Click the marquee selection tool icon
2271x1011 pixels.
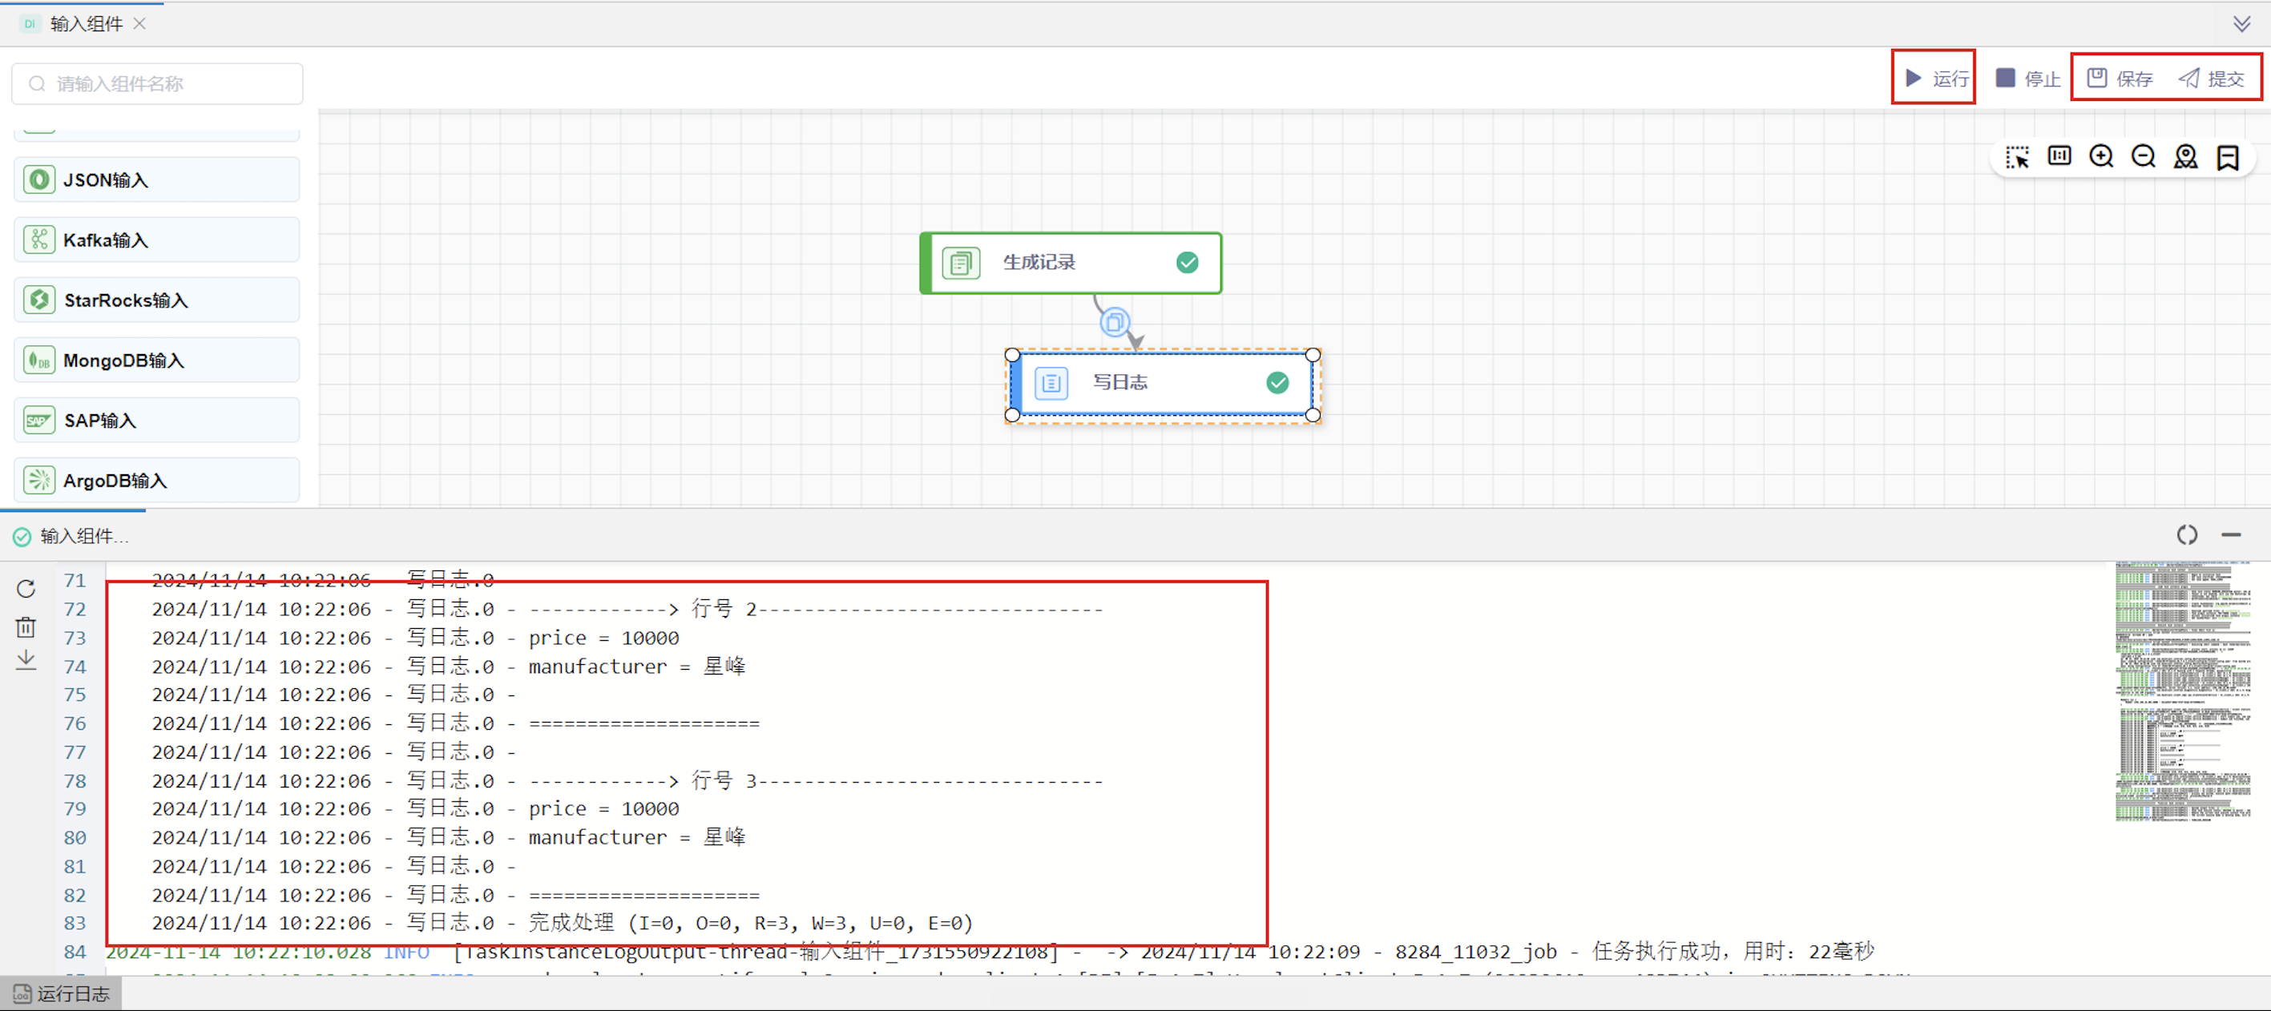click(2016, 158)
